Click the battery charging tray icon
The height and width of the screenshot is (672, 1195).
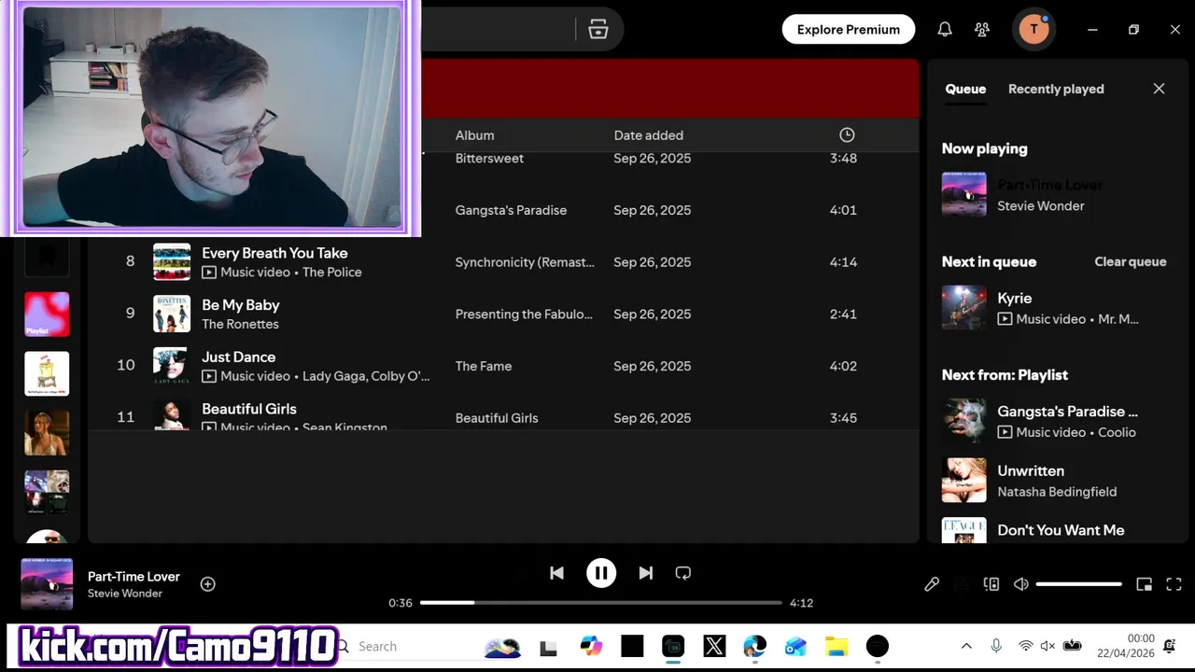pyautogui.click(x=1073, y=646)
